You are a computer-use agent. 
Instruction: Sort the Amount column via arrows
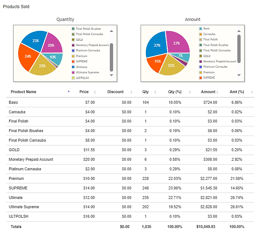(217, 92)
